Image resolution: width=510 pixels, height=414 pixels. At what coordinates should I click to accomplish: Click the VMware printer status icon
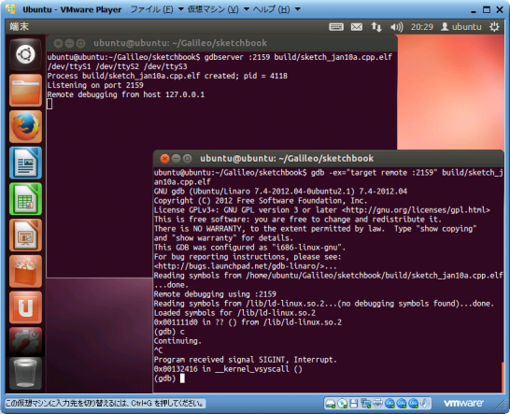(x=377, y=404)
